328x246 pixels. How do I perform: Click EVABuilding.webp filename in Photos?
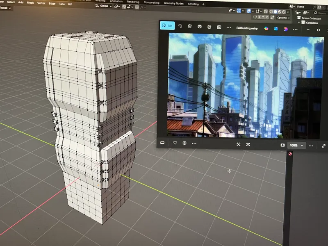[247, 28]
